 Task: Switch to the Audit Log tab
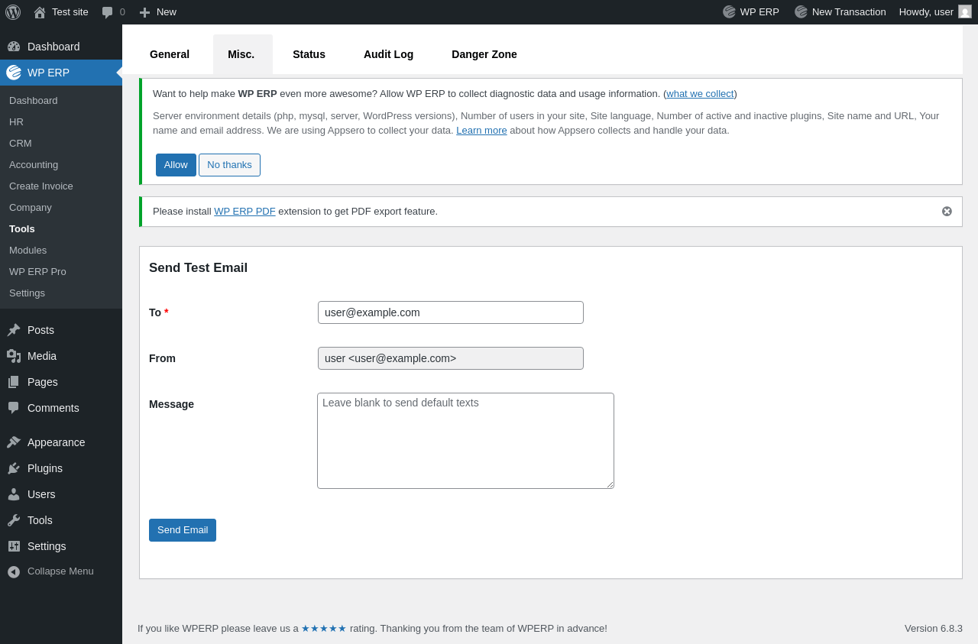[388, 54]
